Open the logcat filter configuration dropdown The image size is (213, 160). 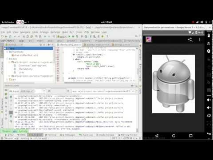pos(103,91)
